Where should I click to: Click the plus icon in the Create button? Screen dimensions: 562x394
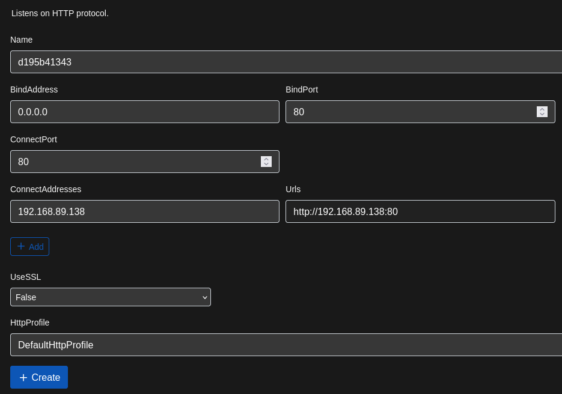coord(23,377)
